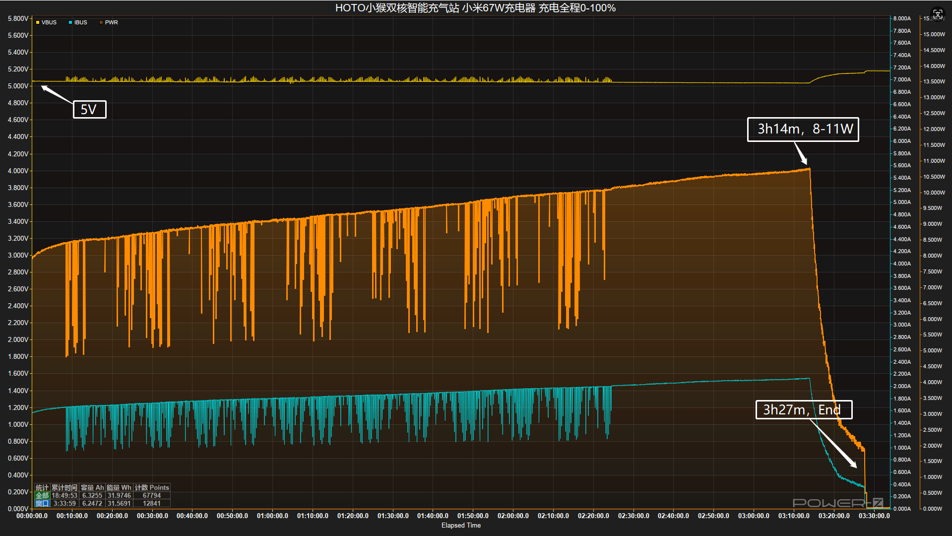Click the 00:30:00.0 time axis tick

pos(152,516)
